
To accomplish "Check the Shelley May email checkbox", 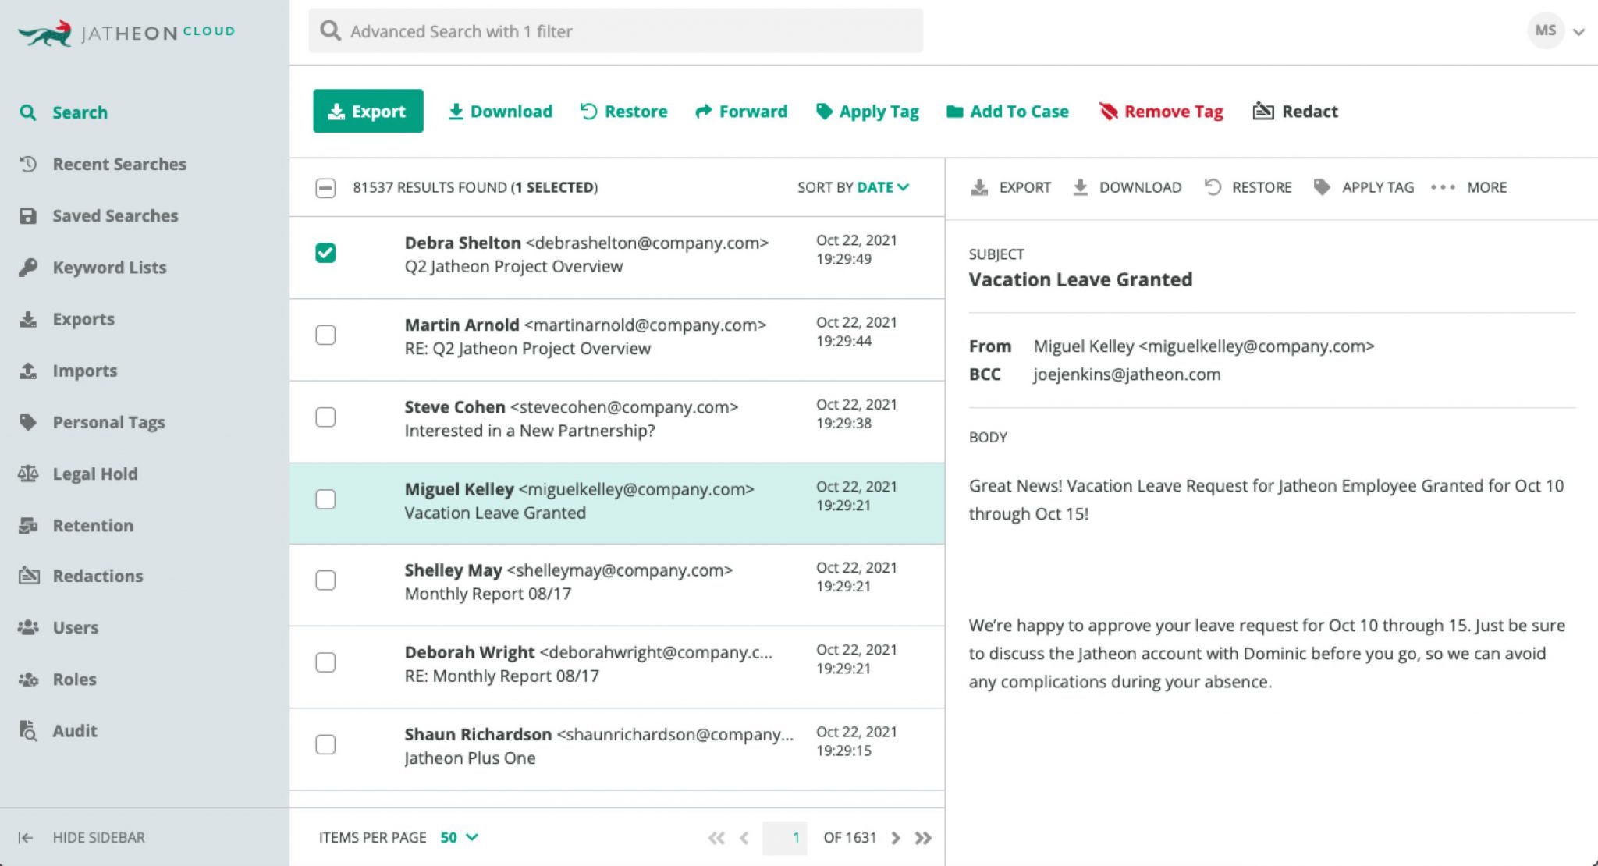I will point(325,580).
